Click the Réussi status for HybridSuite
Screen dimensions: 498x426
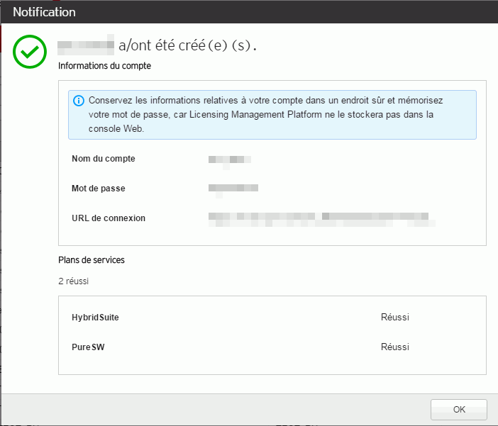tap(395, 318)
